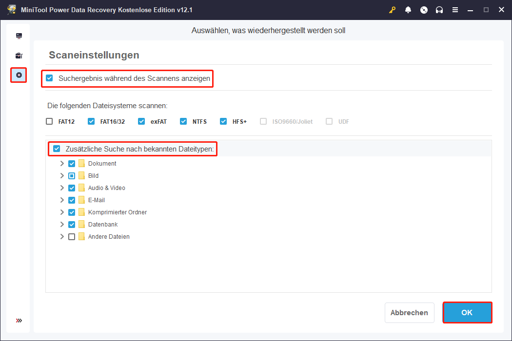
Task: Click the 'FAT16/32' label text
Action: tap(113, 122)
